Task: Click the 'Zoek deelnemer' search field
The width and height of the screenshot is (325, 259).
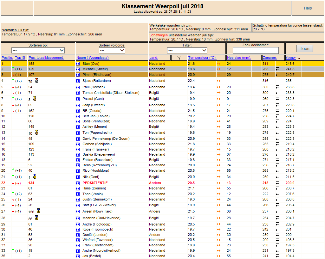Action: pyautogui.click(x=256, y=50)
